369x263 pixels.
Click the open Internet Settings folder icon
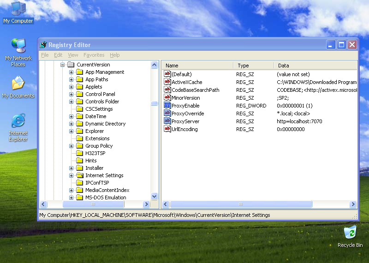pyautogui.click(x=80, y=175)
